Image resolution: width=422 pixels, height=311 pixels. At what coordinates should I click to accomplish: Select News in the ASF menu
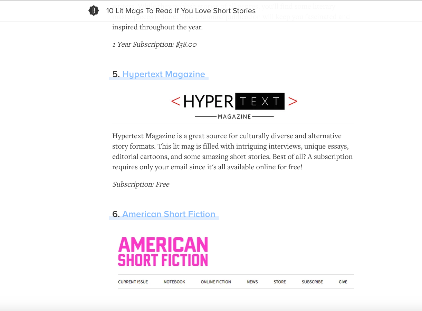click(252, 282)
